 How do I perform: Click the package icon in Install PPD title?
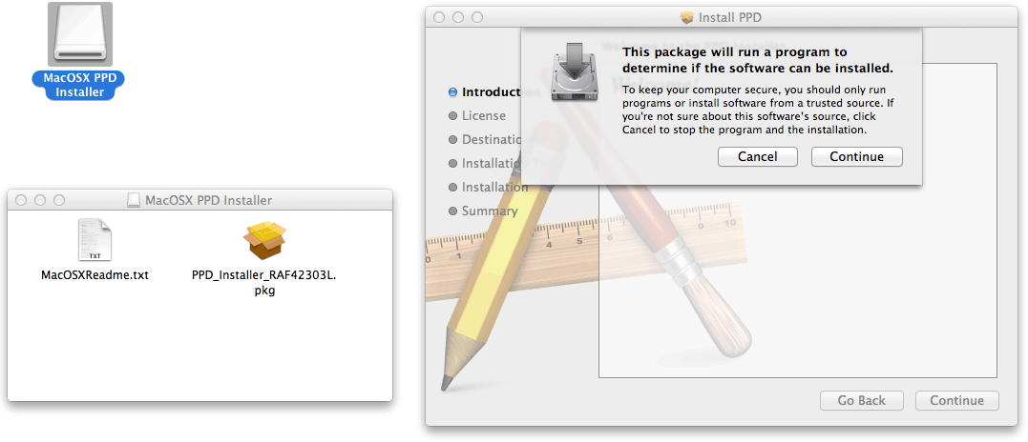pos(687,18)
